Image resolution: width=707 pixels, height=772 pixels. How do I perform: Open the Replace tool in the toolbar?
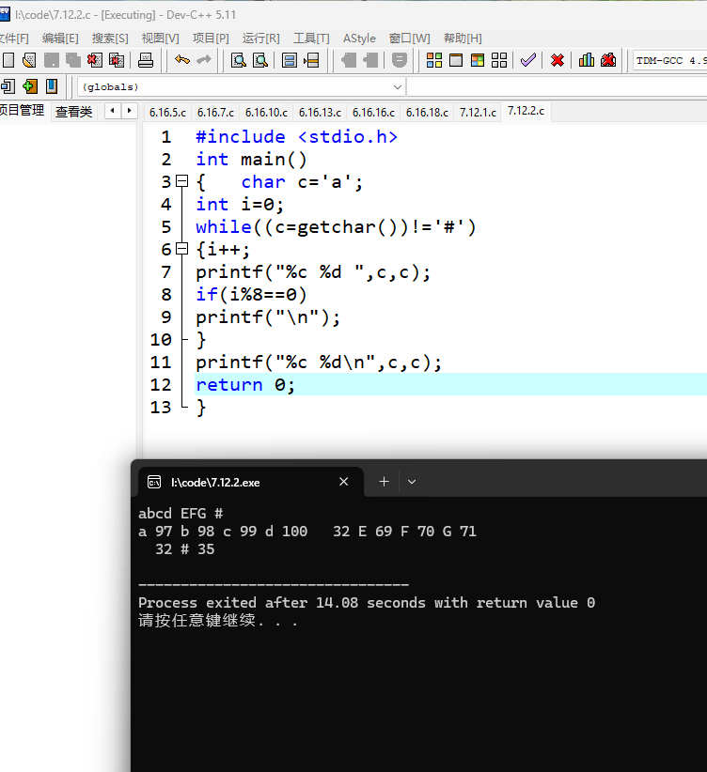(x=260, y=60)
